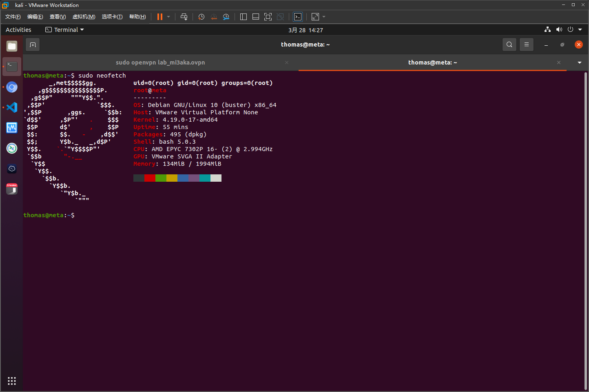
Task: Click the Memory line "134MiB / 1994MiB"
Action: [177, 164]
